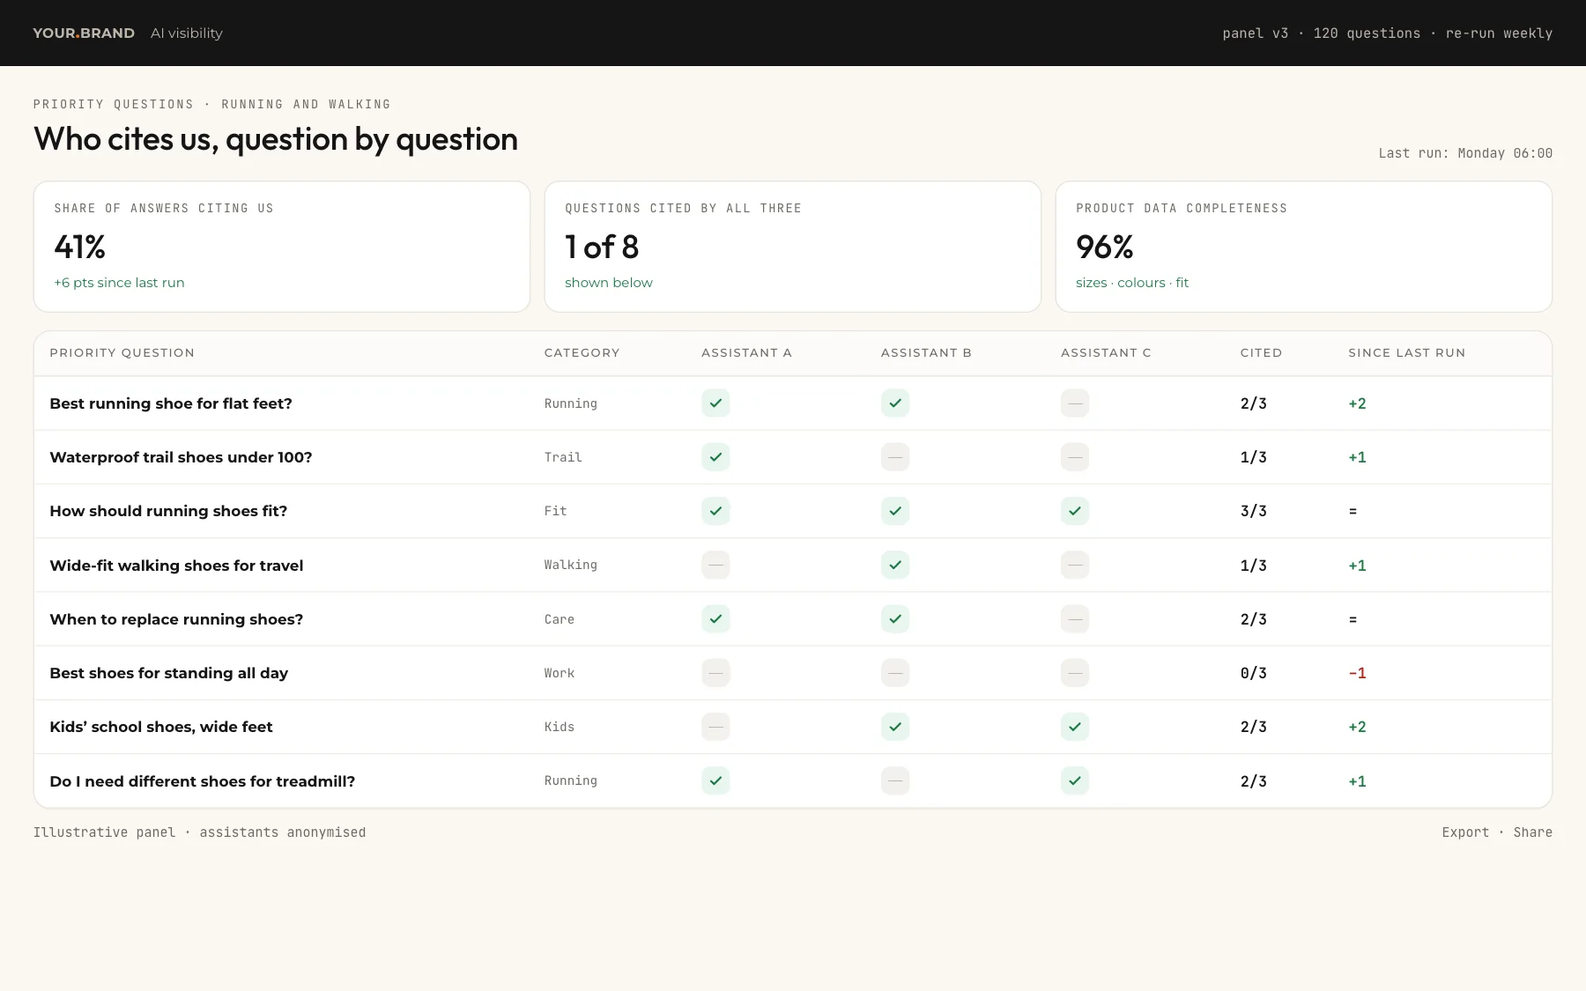Image resolution: width=1586 pixels, height=991 pixels.
Task: Click Assistant A checkmark in Waterproof trail shoes row
Action: [715, 457]
